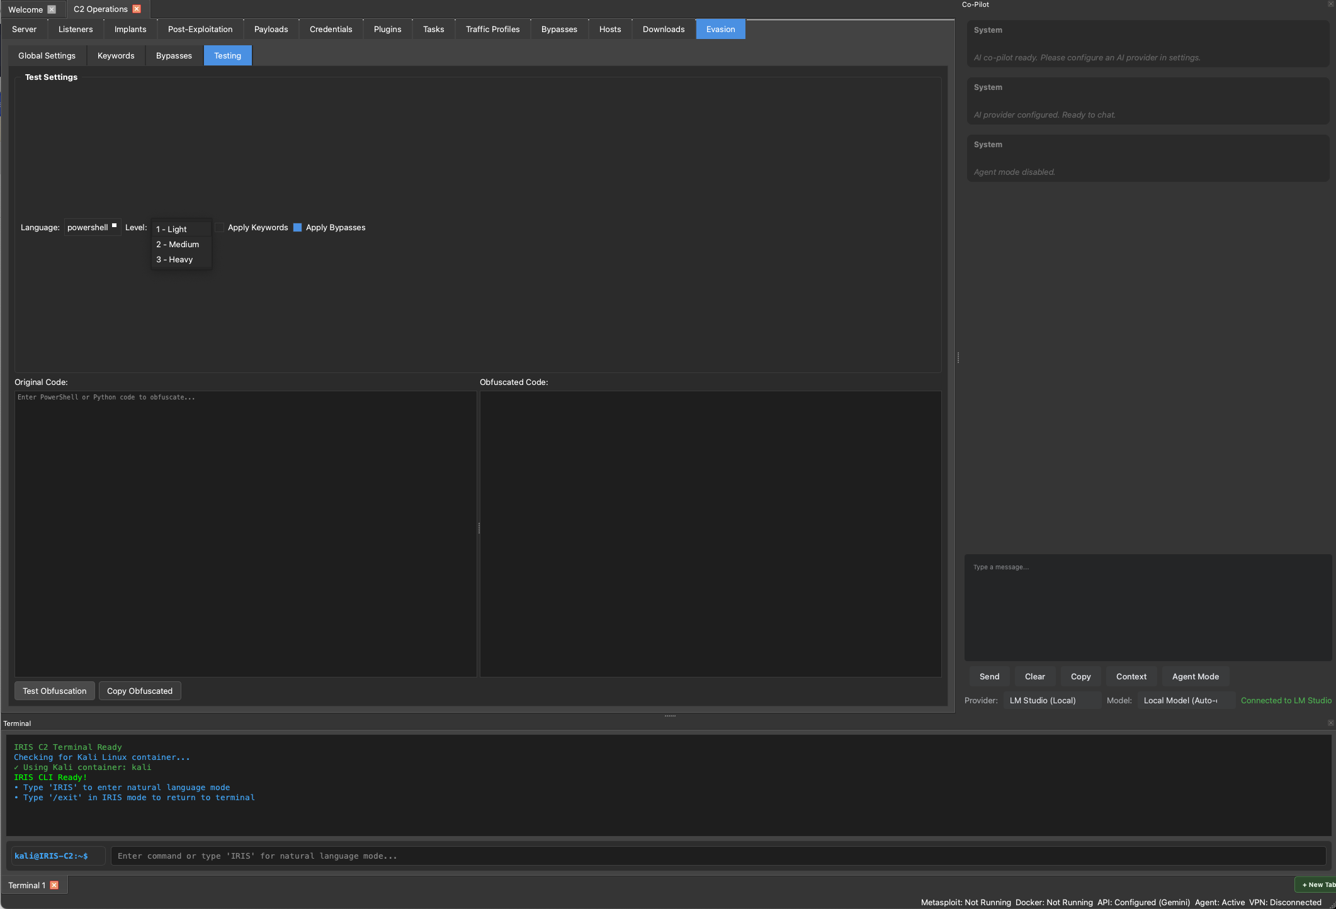This screenshot has width=1336, height=909.
Task: Open the Model Local Model dropdown
Action: [1186, 700]
